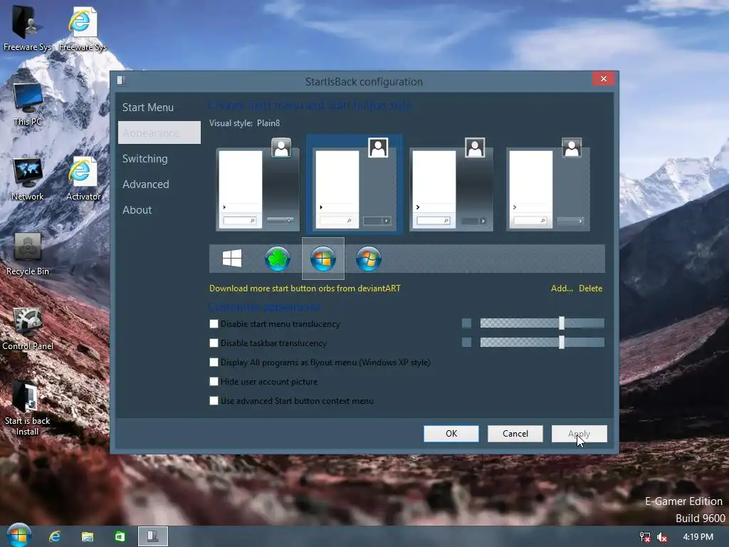729x547 pixels.
Task: Enable Disable start menu translucency checkbox
Action: (x=214, y=324)
